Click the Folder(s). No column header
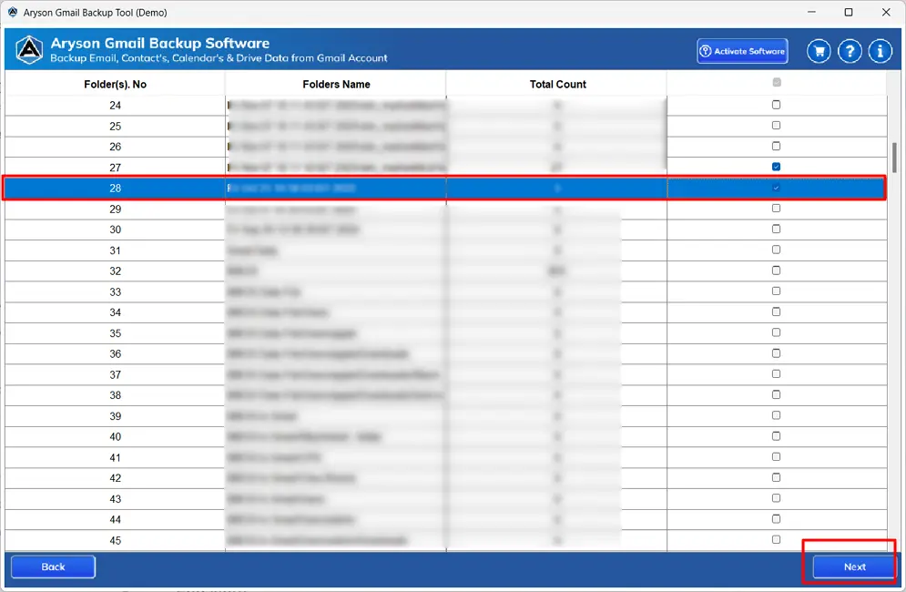 (x=115, y=85)
